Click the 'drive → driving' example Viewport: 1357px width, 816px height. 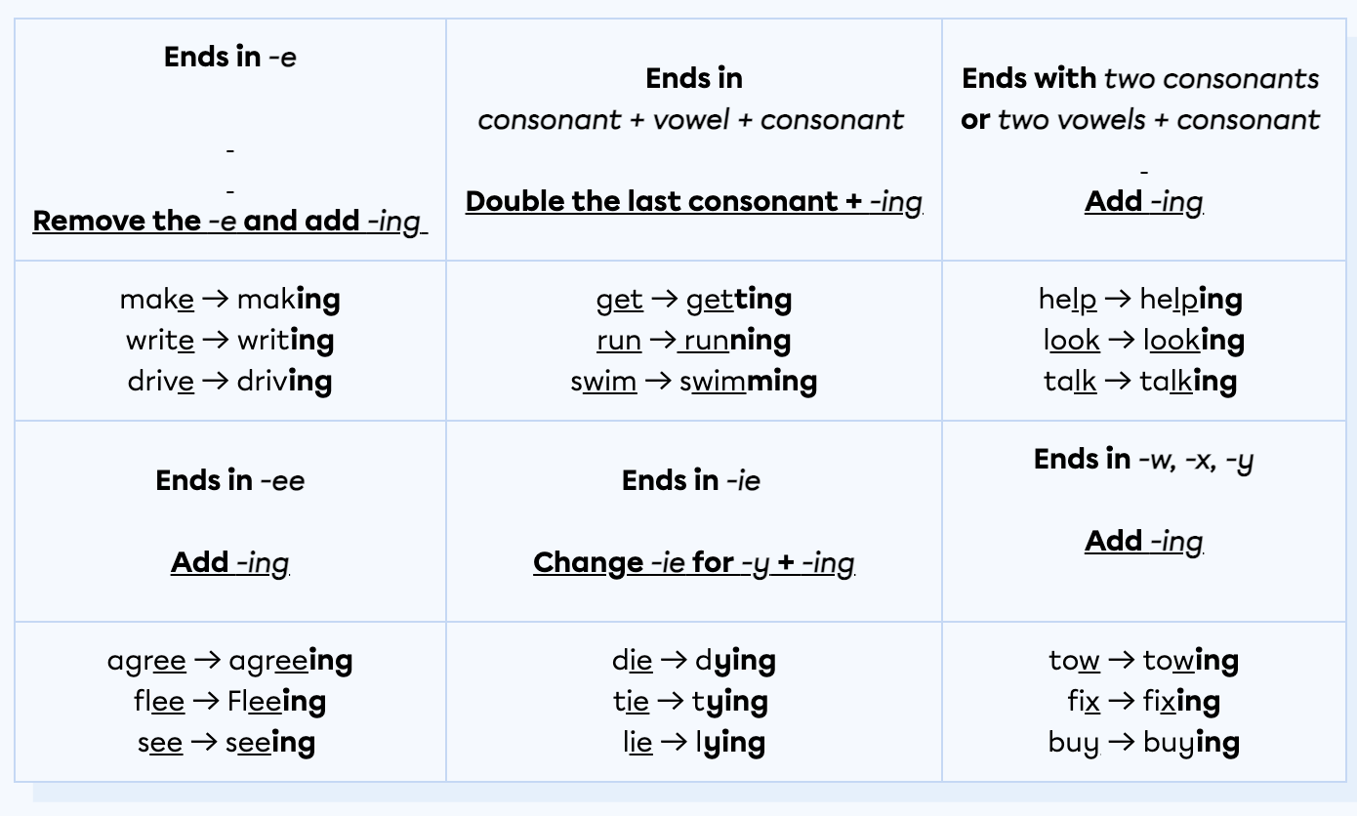point(230,381)
